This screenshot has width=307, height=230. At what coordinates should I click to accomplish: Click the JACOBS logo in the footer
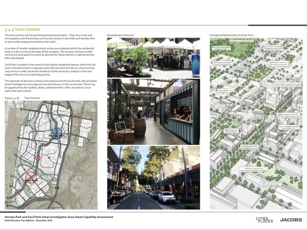tap(291, 220)
